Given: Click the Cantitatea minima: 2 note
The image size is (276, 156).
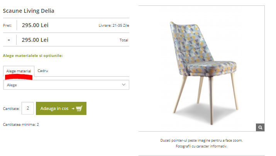Looking at the screenshot, I should point(21,124).
